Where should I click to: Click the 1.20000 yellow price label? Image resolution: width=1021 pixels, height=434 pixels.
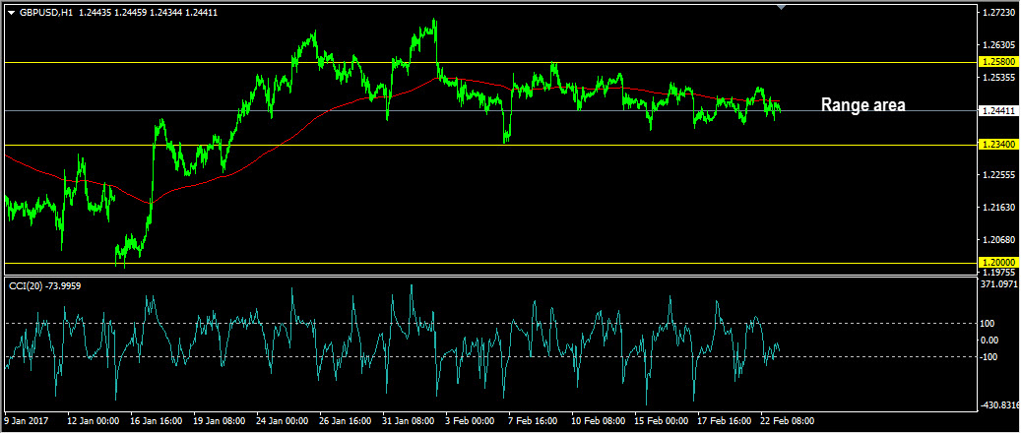(x=997, y=263)
